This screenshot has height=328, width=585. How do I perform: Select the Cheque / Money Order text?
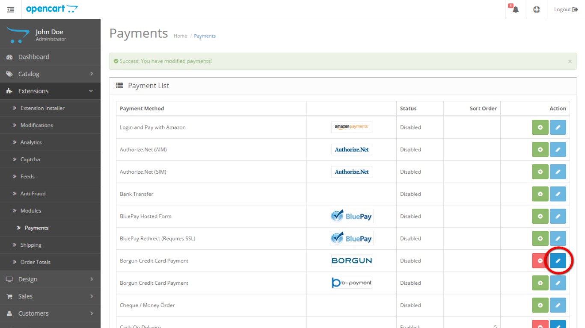147,305
